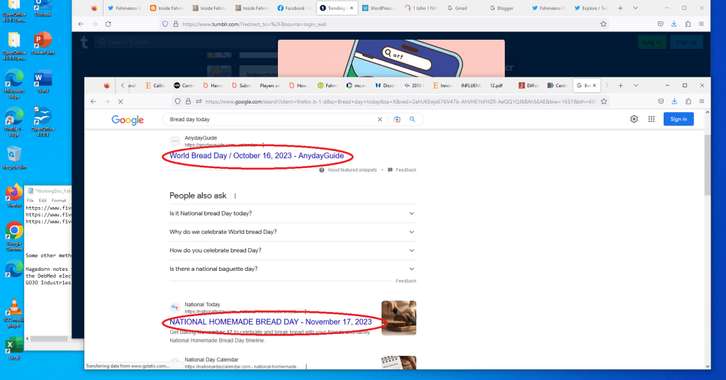726x380 pixels.
Task: Open Google search settings gear
Action: tap(634, 119)
